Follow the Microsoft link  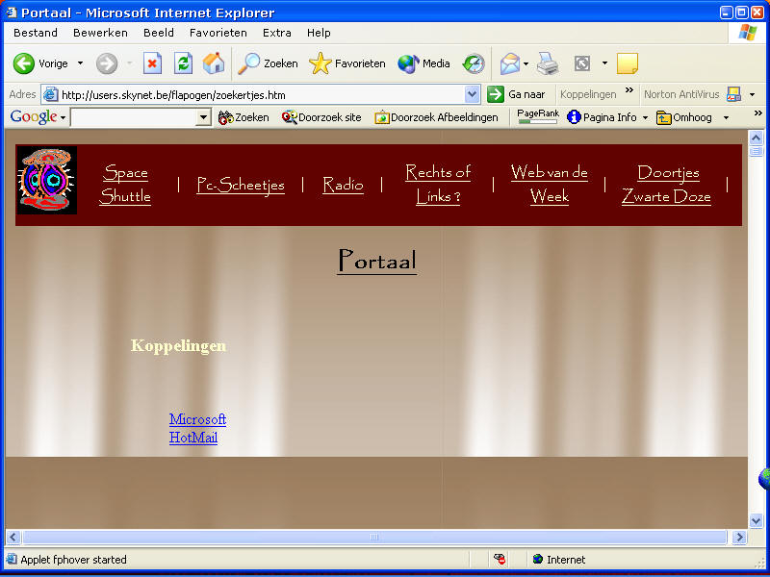coord(197,419)
